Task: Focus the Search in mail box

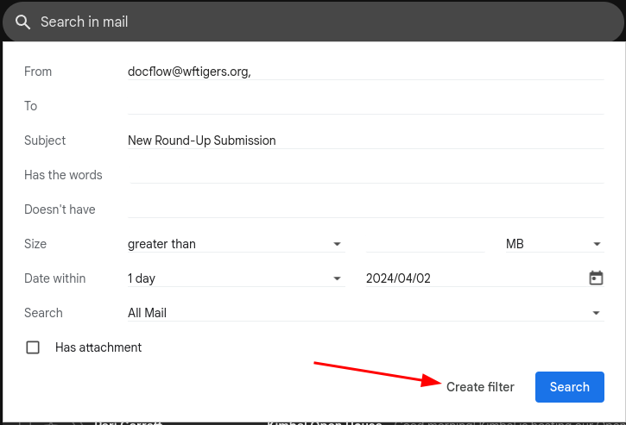Action: point(313,22)
